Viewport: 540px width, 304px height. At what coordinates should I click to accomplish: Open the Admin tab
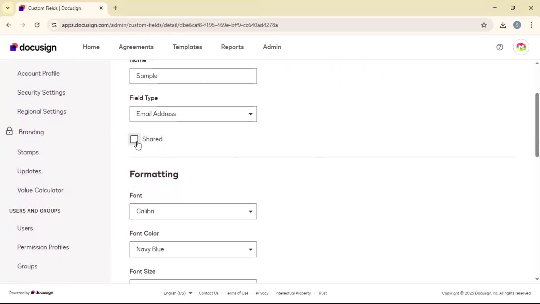tap(272, 47)
